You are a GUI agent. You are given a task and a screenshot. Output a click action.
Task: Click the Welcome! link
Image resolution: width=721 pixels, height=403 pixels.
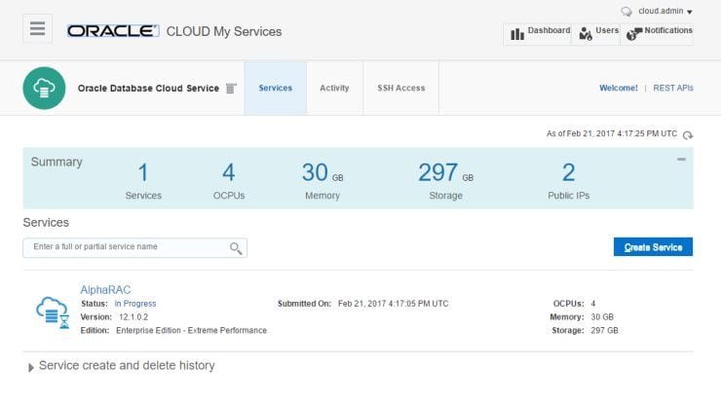pos(618,89)
